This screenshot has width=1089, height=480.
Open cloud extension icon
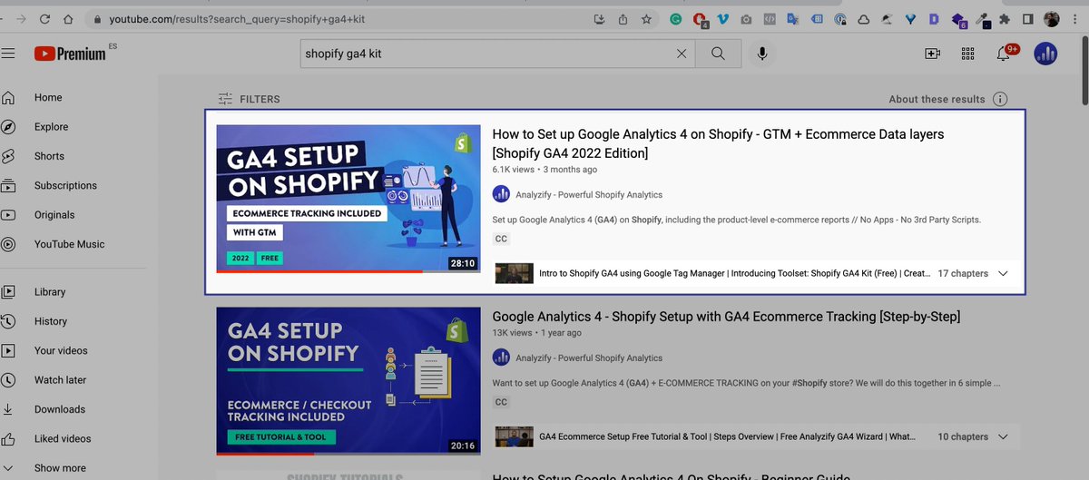[x=864, y=18]
